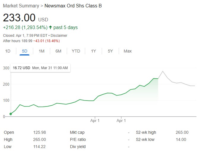Click the 'past 5 days' text
The width and height of the screenshot is (200, 151).
pos(66,27)
